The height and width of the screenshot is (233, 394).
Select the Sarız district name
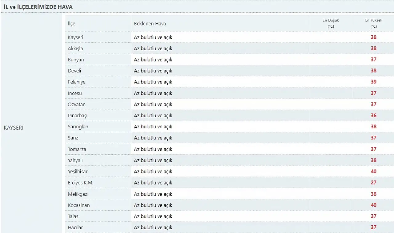[73, 138]
